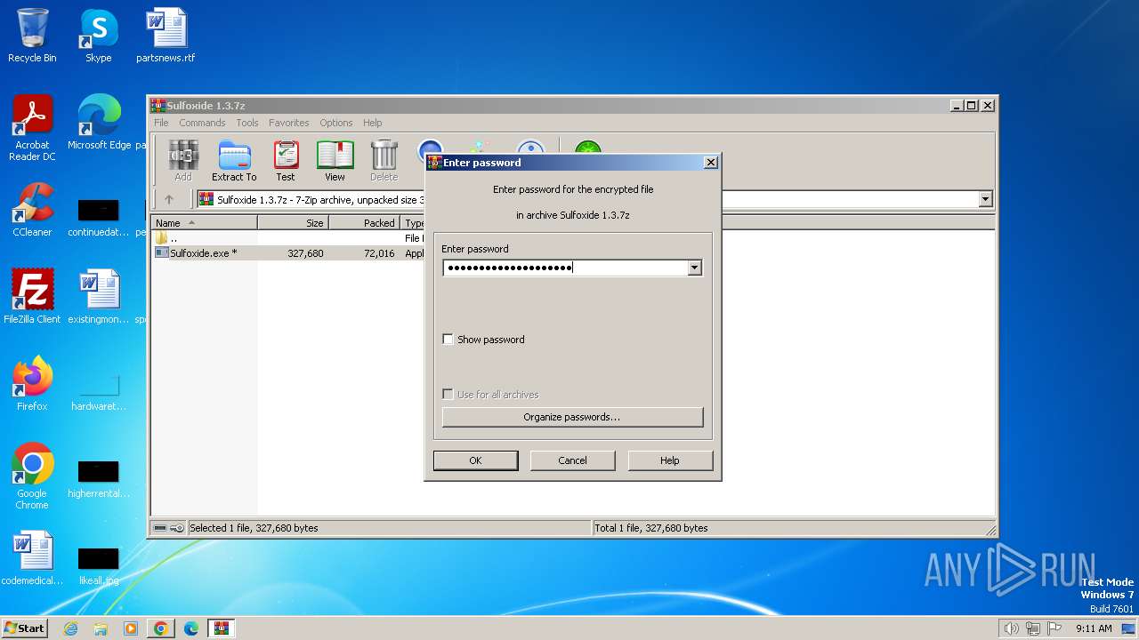The width and height of the screenshot is (1139, 640).
Task: Maximize the Sulfoxide 1.3.7z WinRAR window
Action: pyautogui.click(x=972, y=105)
